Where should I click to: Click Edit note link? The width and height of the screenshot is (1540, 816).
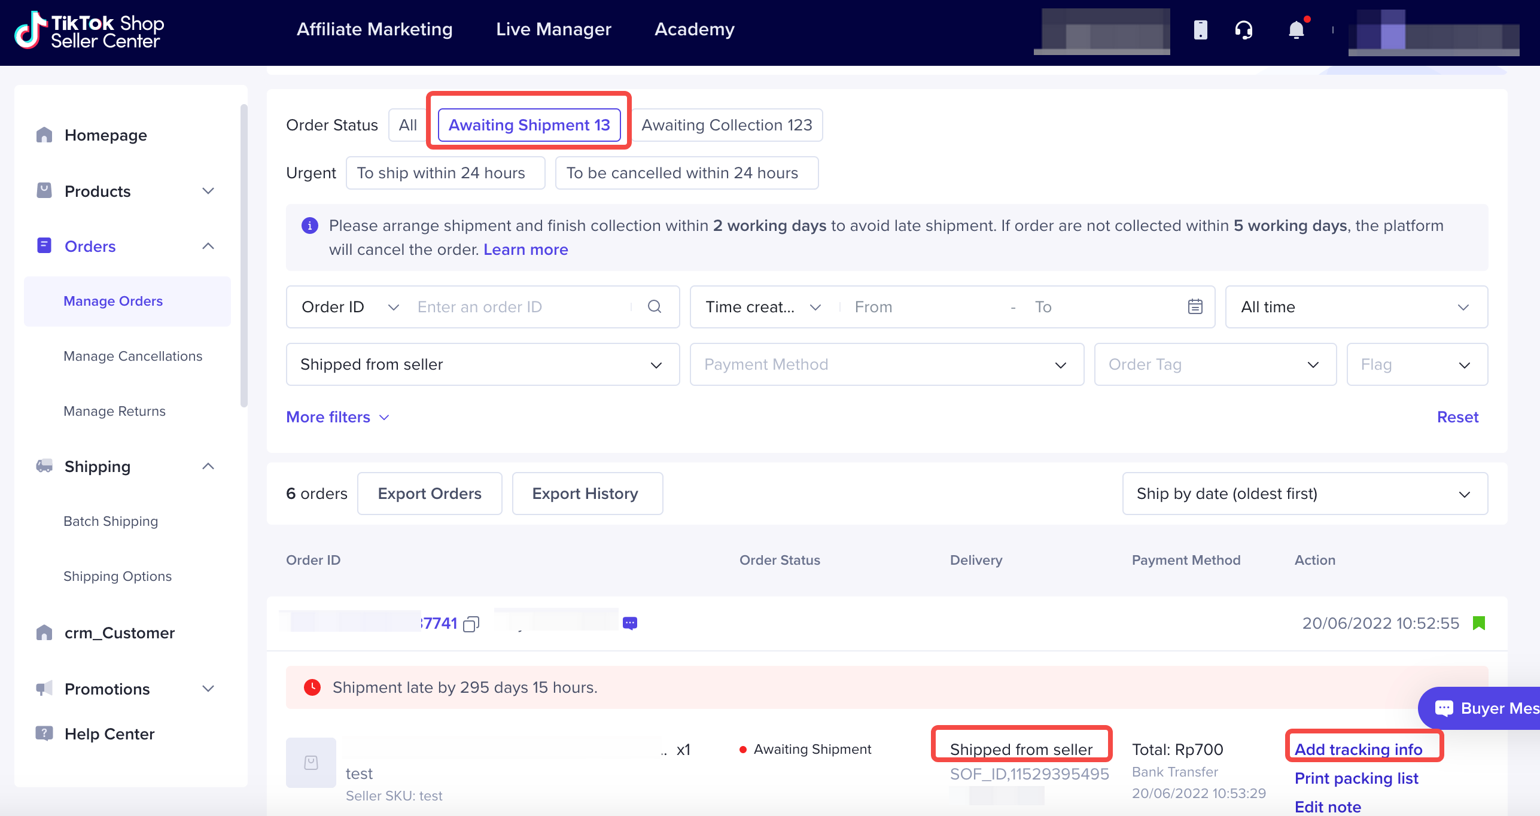pyautogui.click(x=1328, y=806)
